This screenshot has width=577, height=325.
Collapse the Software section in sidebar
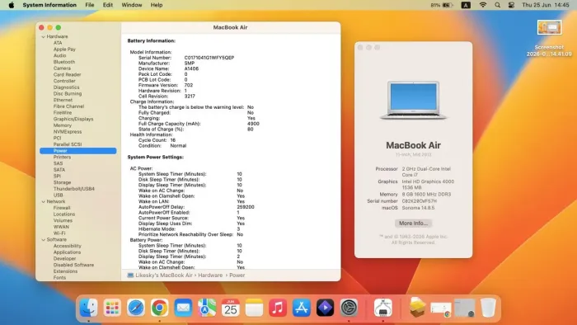click(43, 239)
